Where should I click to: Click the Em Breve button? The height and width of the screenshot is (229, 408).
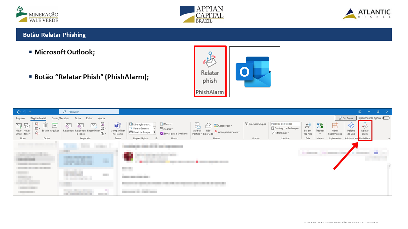point(346,118)
